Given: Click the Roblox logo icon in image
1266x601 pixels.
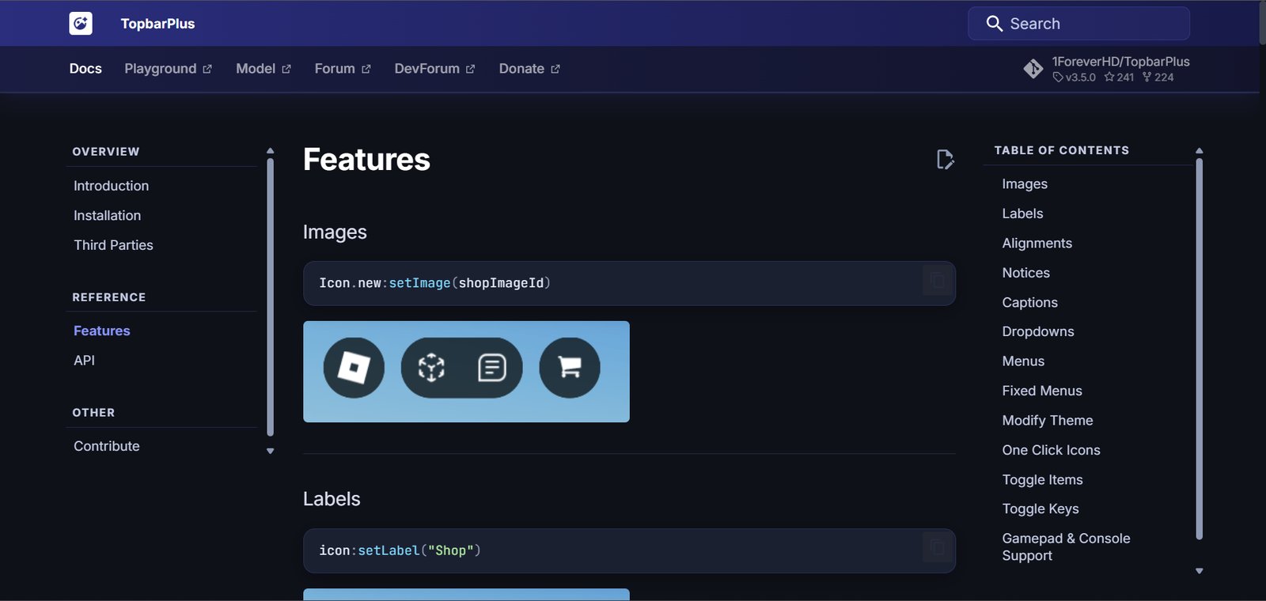Looking at the screenshot, I should 354,368.
